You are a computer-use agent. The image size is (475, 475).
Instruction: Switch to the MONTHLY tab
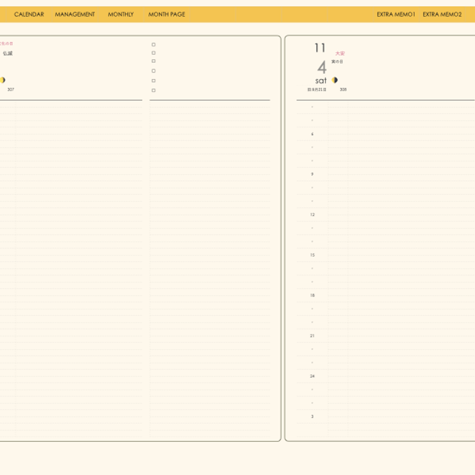click(121, 14)
